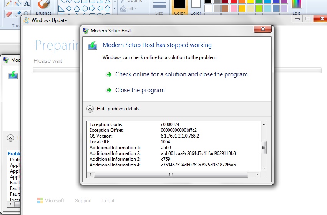Click scroll-right arrow in problem details list
The width and height of the screenshot is (327, 215).
point(257,175)
